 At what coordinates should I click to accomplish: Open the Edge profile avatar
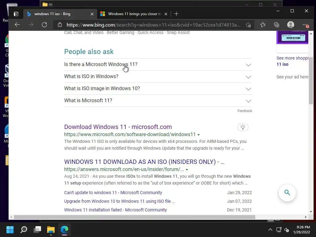point(290,25)
